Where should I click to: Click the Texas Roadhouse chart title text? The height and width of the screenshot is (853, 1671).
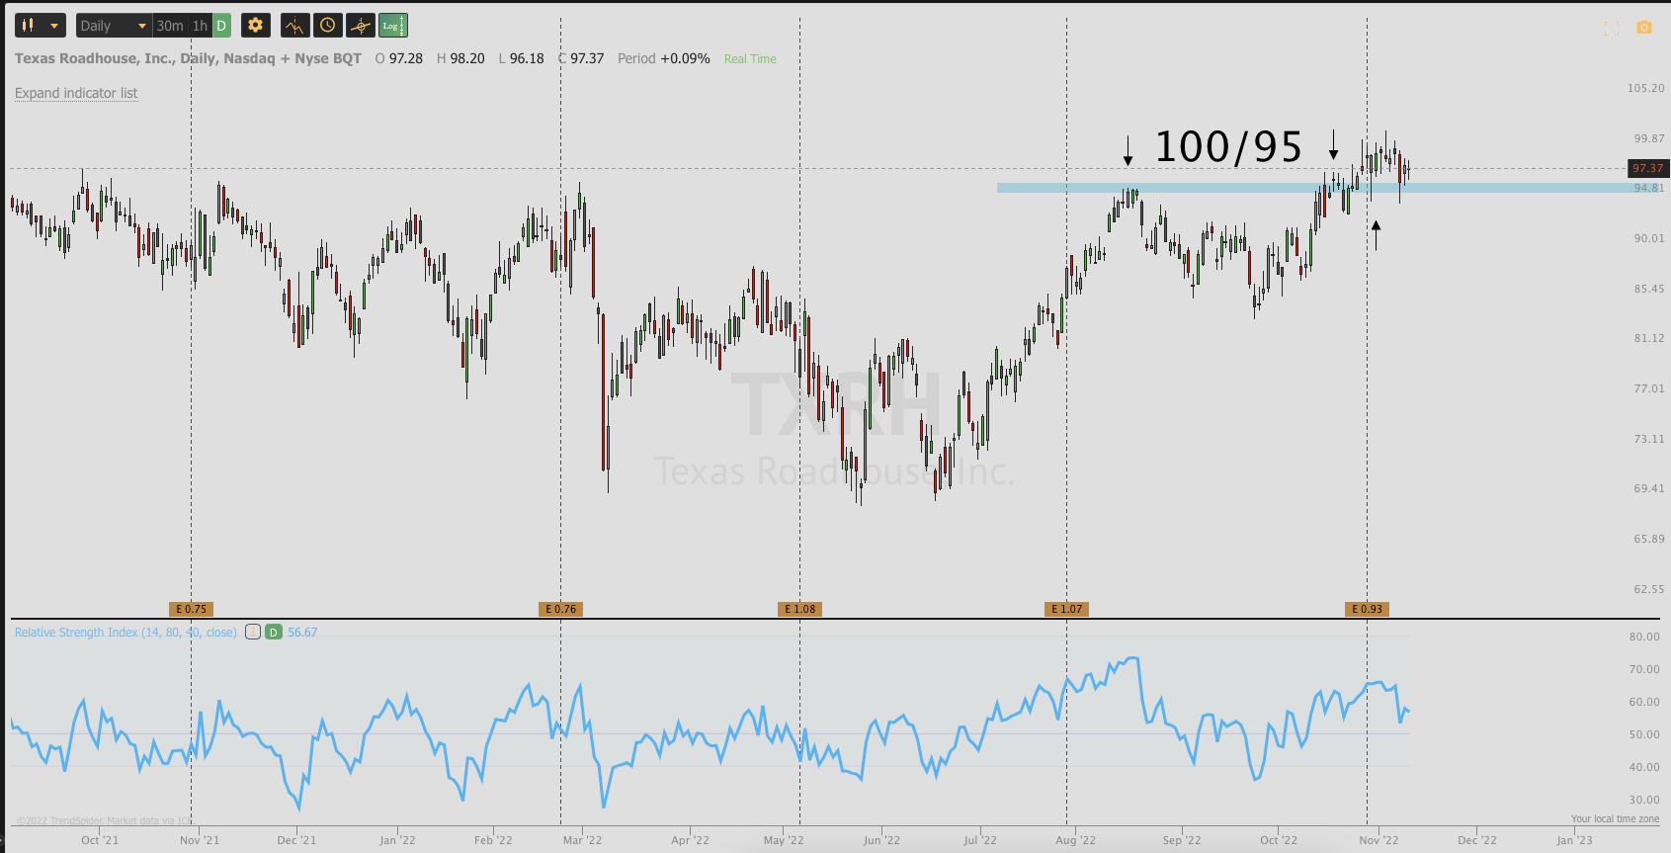[x=188, y=58]
